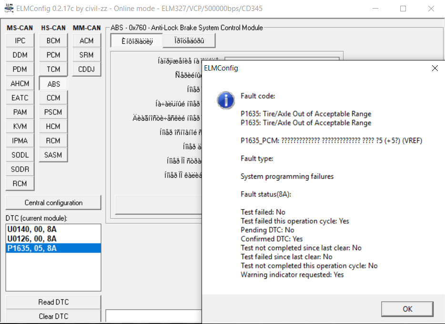Open the ACM module under MM-CAN
This screenshot has height=324, width=445.
(86, 41)
